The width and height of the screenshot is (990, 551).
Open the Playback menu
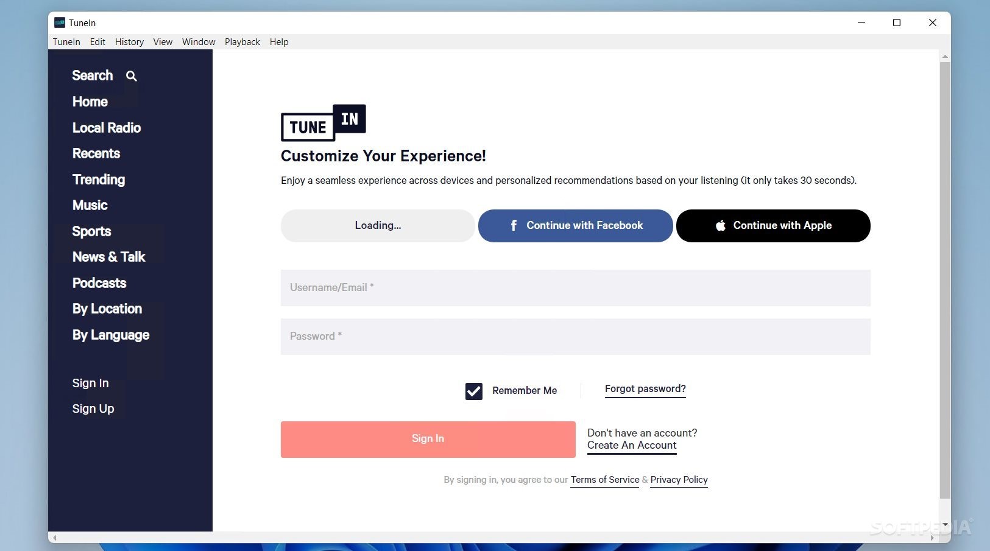242,42
